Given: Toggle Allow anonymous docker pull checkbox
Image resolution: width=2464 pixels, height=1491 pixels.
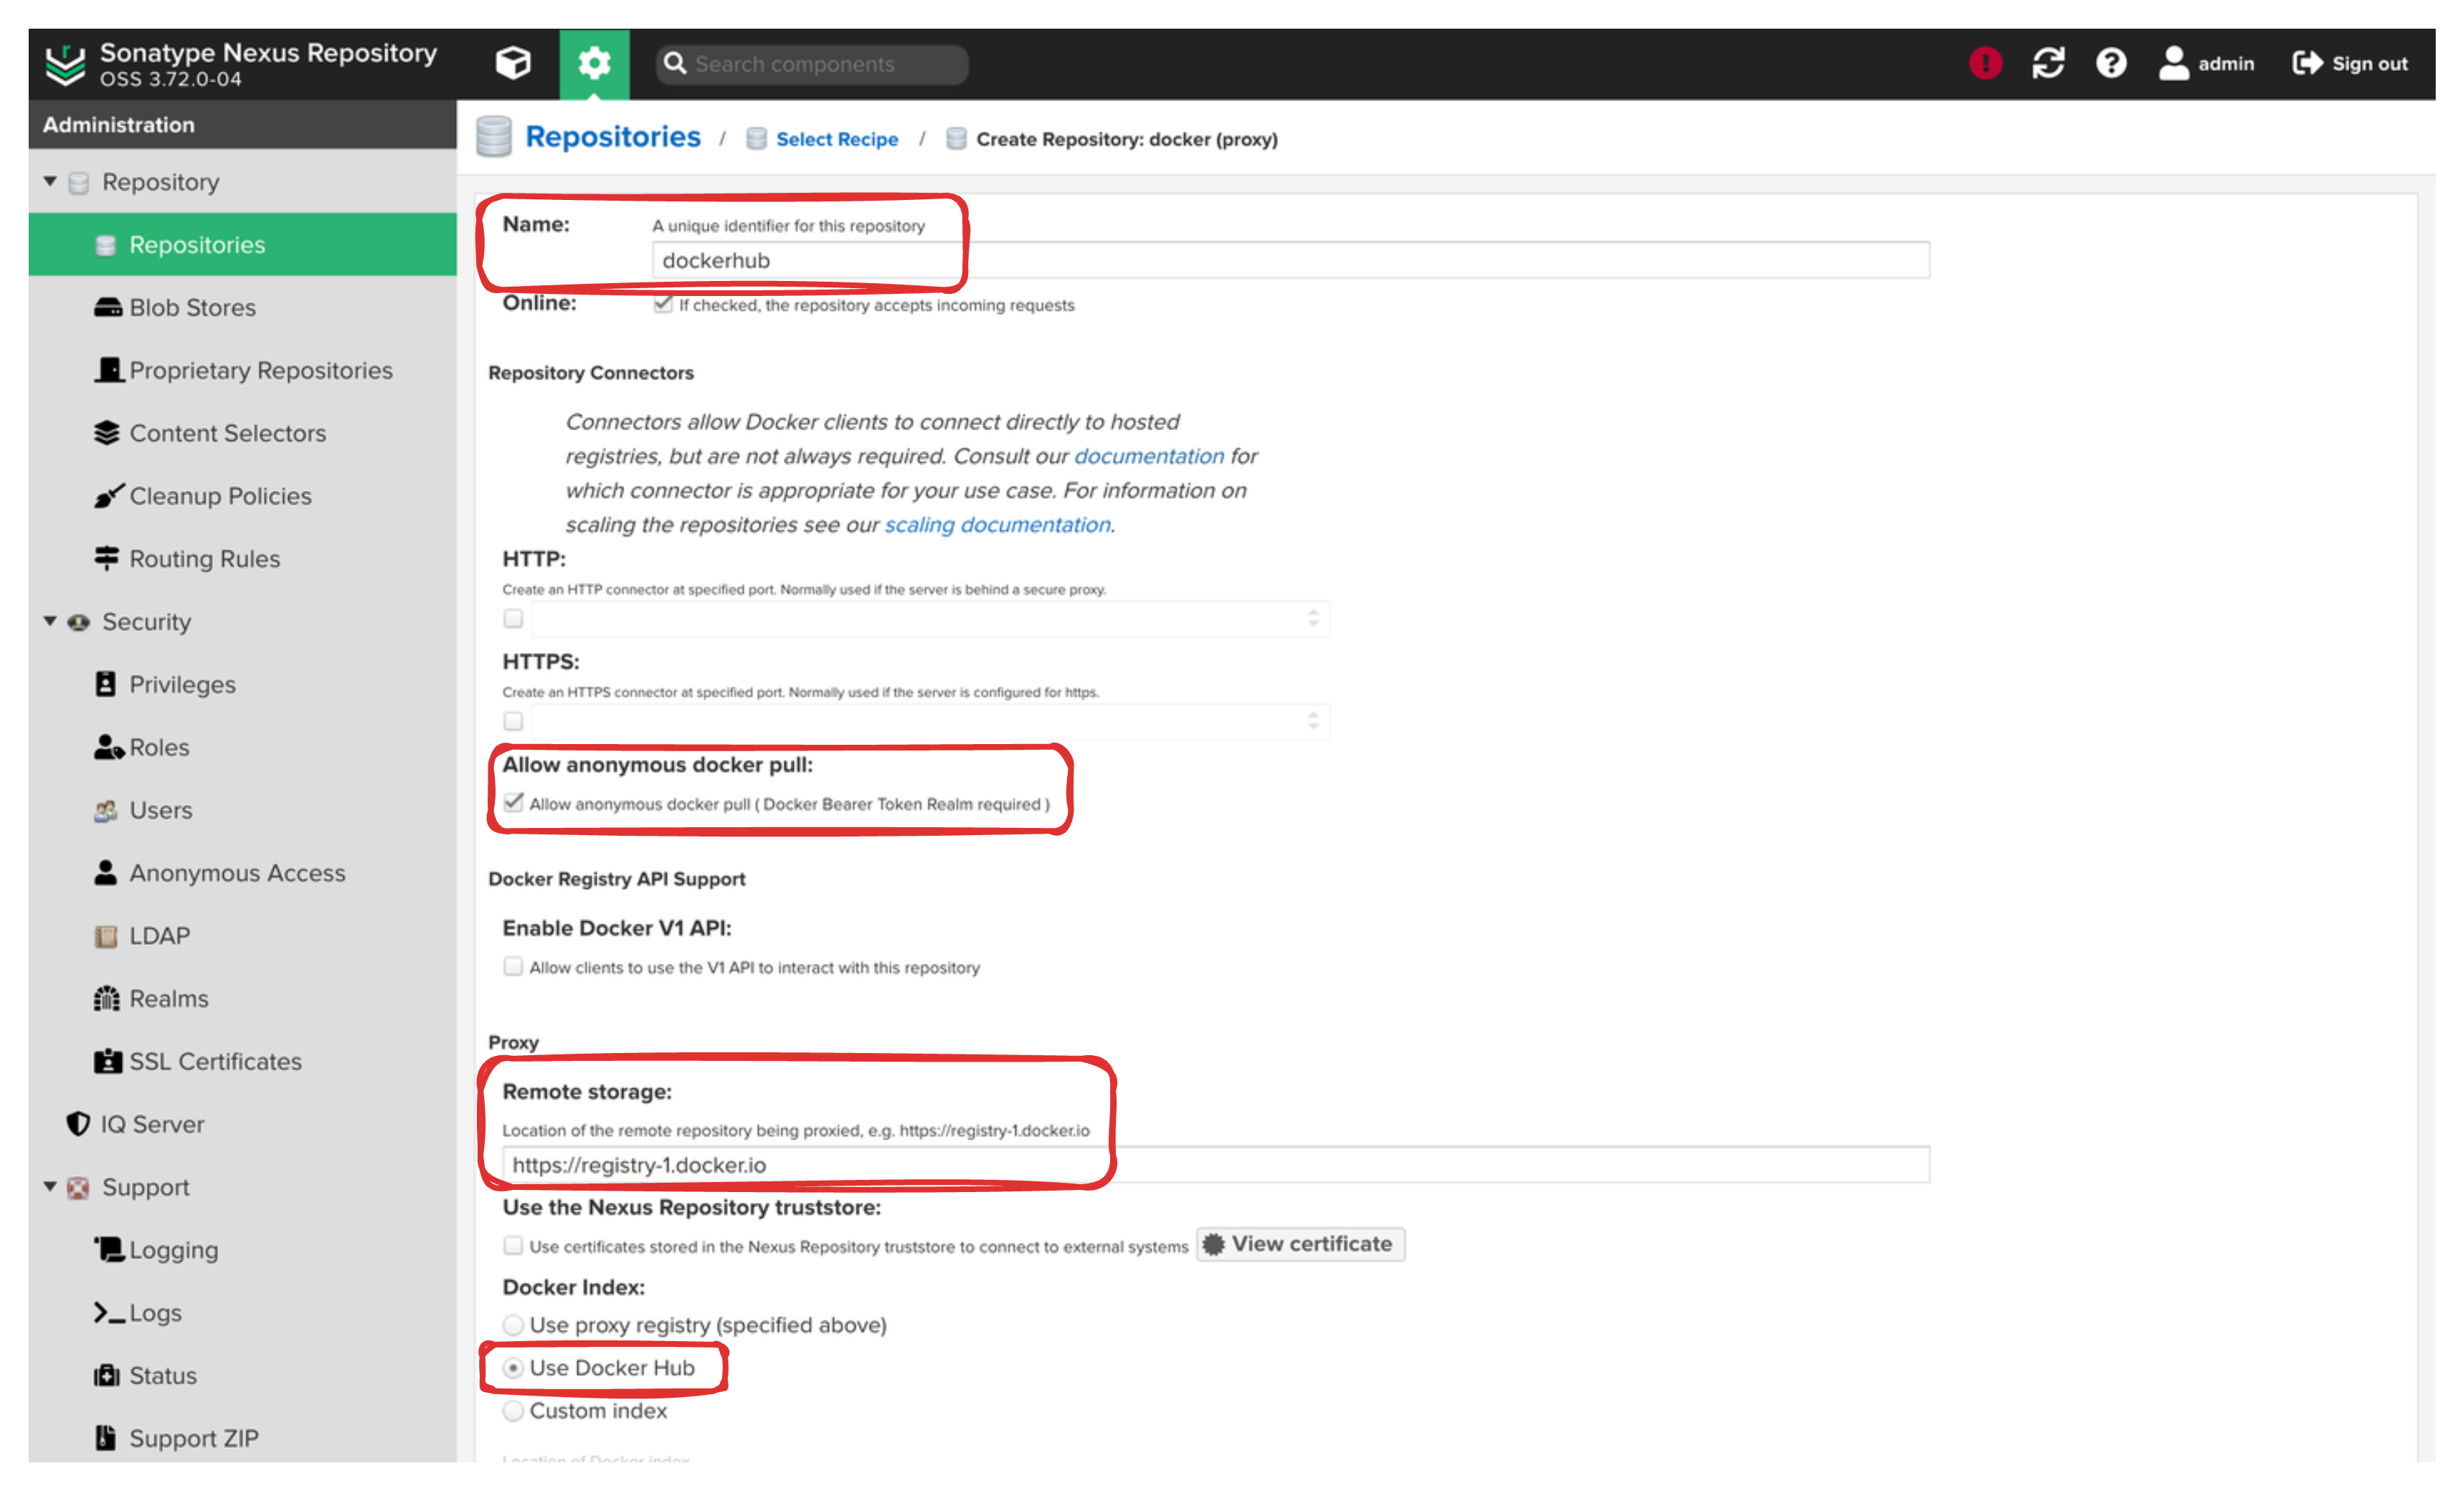Looking at the screenshot, I should click(513, 804).
